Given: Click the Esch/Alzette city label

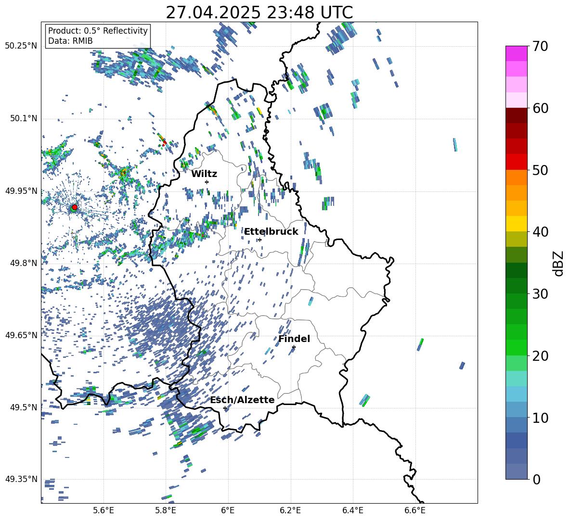Looking at the screenshot, I should pos(242,400).
